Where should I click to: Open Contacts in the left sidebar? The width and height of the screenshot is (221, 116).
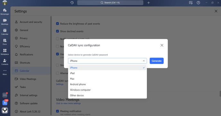point(4,62)
